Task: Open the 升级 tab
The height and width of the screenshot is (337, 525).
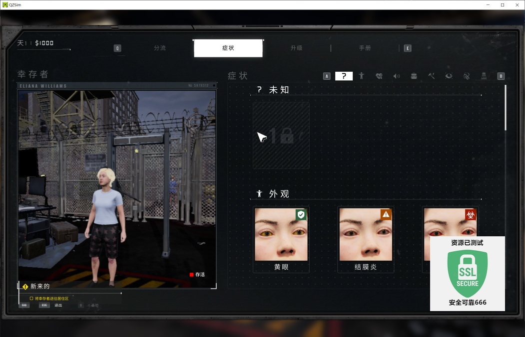Action: pyautogui.click(x=296, y=48)
